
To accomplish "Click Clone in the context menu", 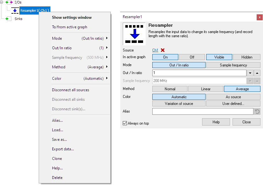I will pos(57,158).
